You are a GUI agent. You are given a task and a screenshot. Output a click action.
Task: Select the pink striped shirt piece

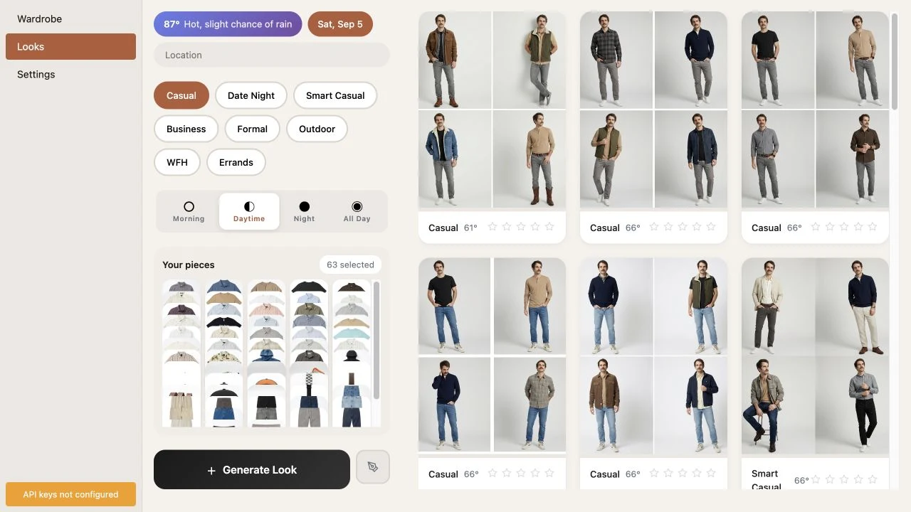coord(266,310)
